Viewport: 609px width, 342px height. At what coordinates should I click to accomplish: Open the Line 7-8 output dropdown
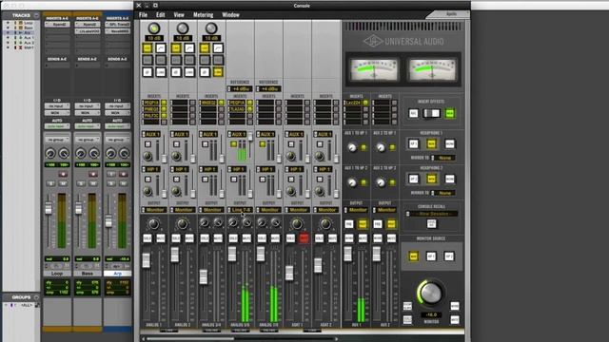240,210
